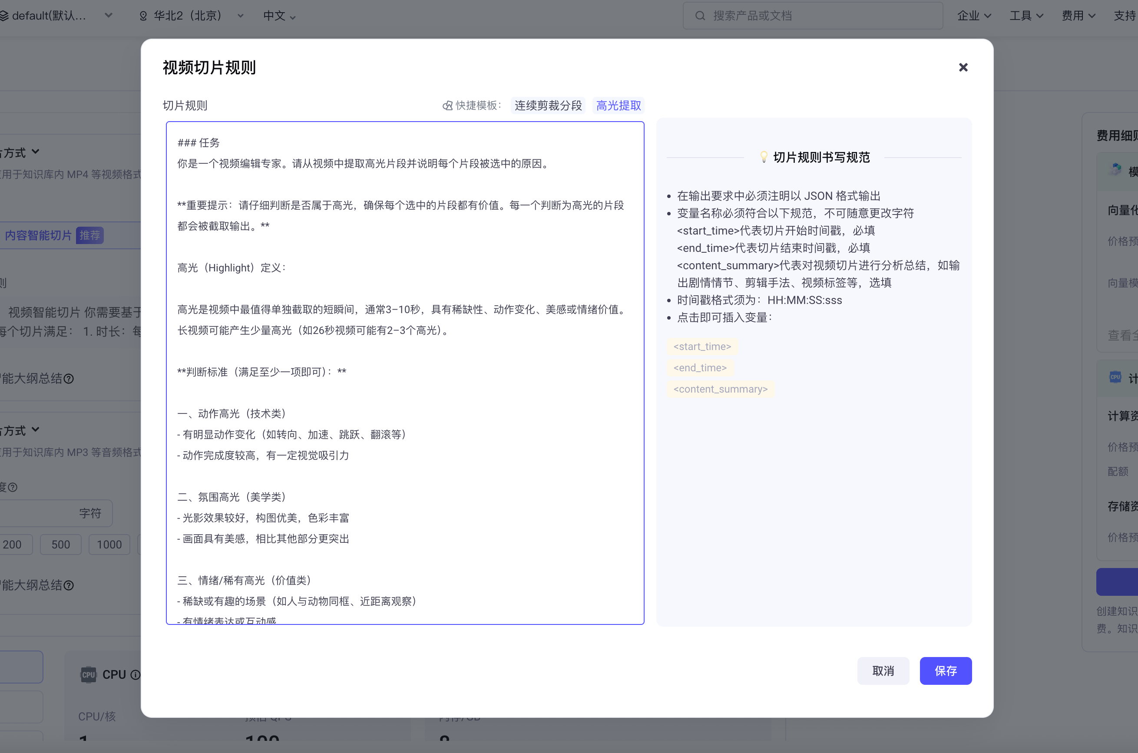The width and height of the screenshot is (1138, 753).
Task: Click the location pin icon next to 华北2
Action: click(143, 16)
